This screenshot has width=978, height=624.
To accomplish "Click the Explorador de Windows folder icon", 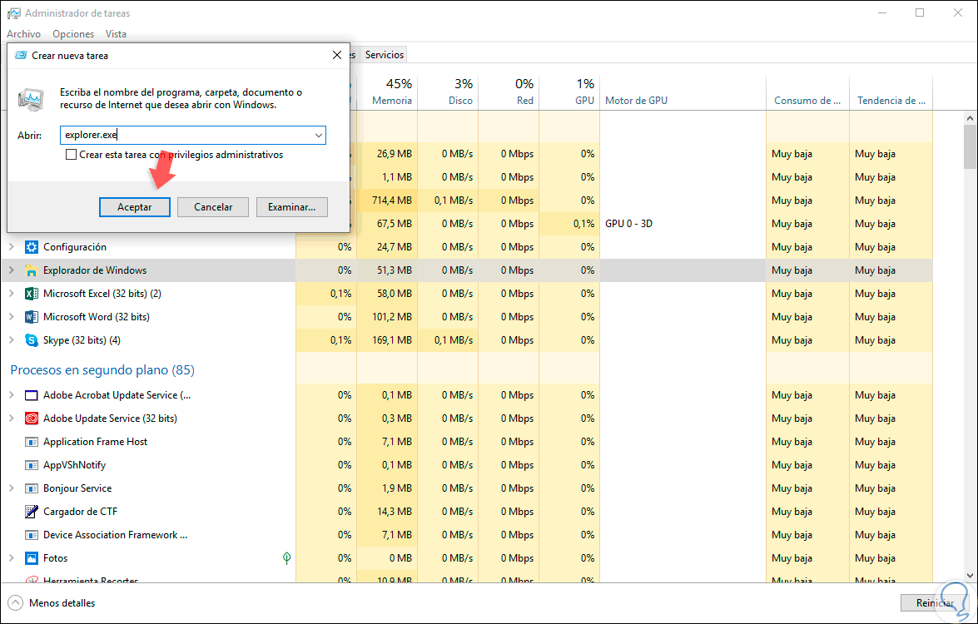I will (32, 270).
